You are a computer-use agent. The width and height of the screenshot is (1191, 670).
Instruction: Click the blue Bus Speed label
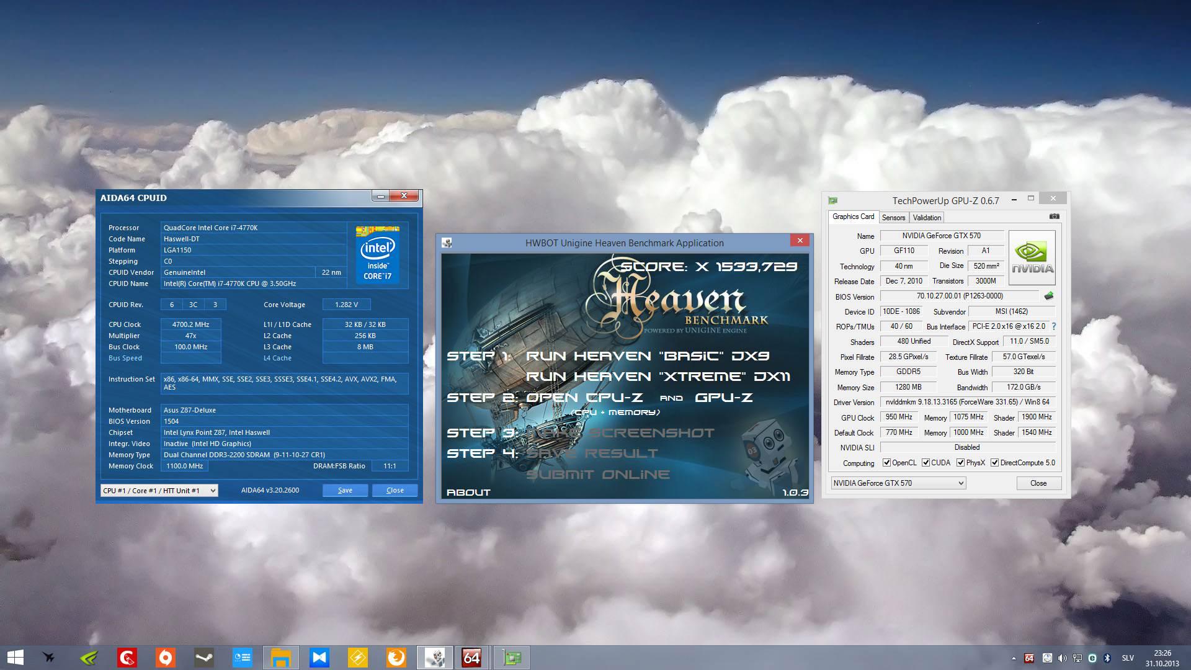(x=125, y=358)
